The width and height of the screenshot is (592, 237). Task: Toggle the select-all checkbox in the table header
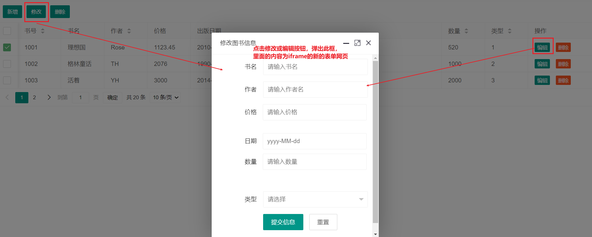pos(7,31)
